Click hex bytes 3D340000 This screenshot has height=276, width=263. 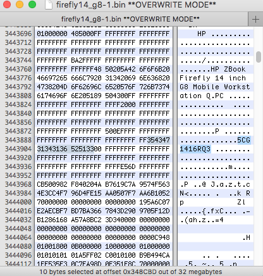(x=120, y=220)
